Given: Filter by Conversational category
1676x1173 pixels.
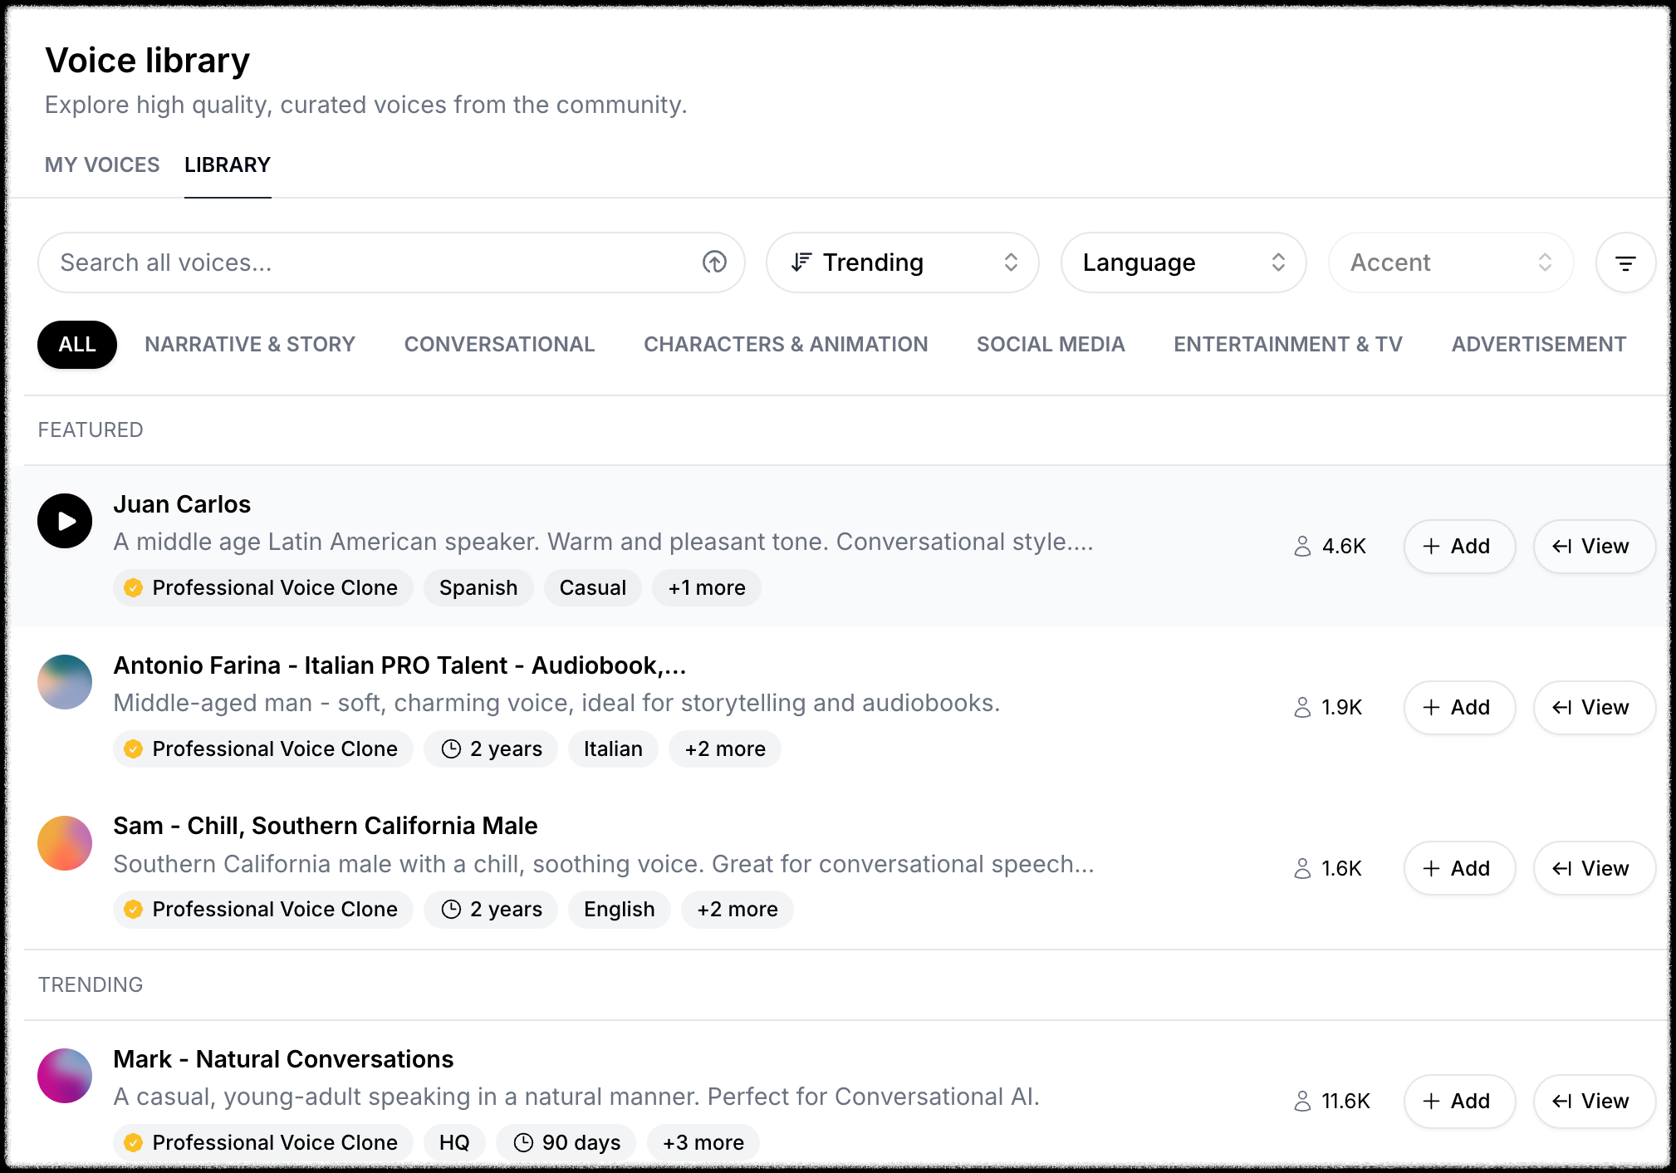Looking at the screenshot, I should 499,344.
